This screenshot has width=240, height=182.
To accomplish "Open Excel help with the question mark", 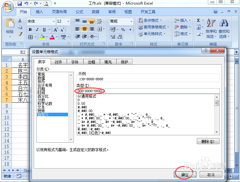I will (215, 12).
